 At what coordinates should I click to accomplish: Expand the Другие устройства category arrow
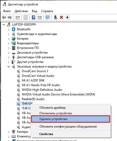pos(8,62)
